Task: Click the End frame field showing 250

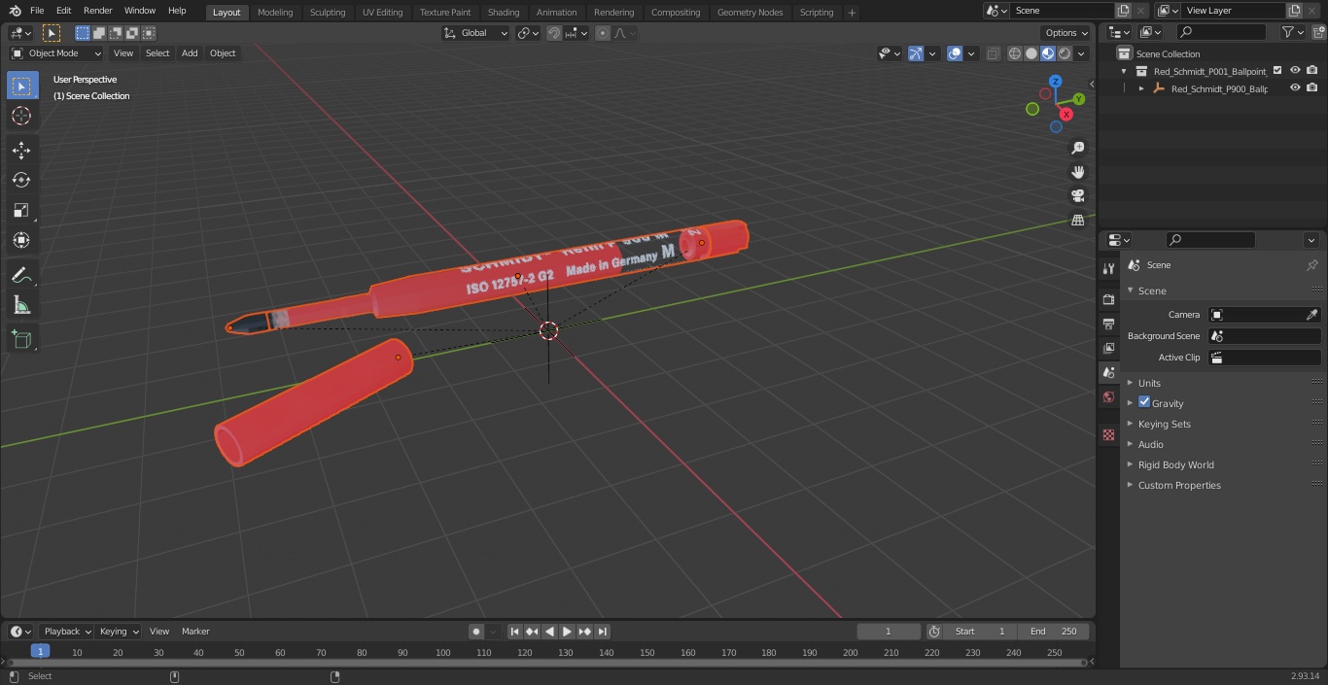Action: point(1055,632)
